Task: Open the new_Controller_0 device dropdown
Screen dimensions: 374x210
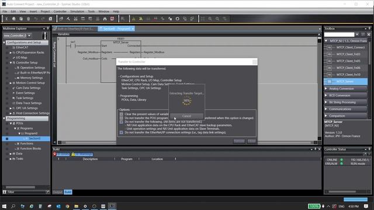Action: coord(29,36)
